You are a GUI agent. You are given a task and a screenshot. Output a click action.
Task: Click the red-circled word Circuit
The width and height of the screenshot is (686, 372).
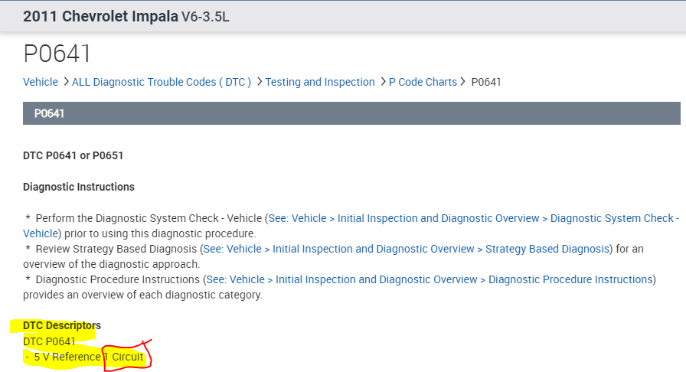pyautogui.click(x=128, y=357)
